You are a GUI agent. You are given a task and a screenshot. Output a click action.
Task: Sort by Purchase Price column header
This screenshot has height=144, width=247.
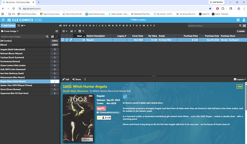click(x=188, y=36)
